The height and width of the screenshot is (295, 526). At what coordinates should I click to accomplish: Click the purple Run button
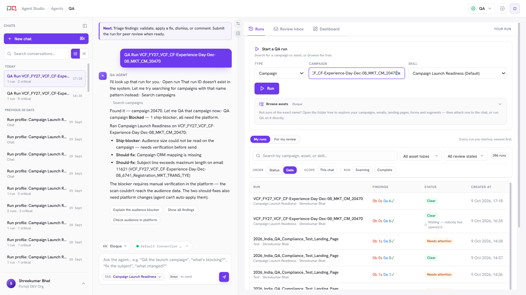click(267, 88)
